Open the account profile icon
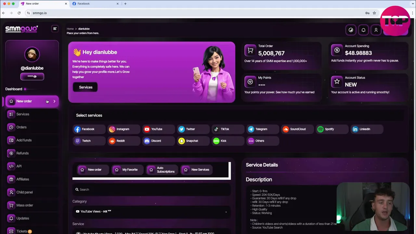 click(x=376, y=30)
